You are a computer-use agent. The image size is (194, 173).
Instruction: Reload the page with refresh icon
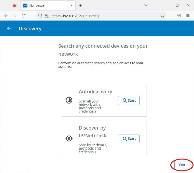[x=23, y=16]
